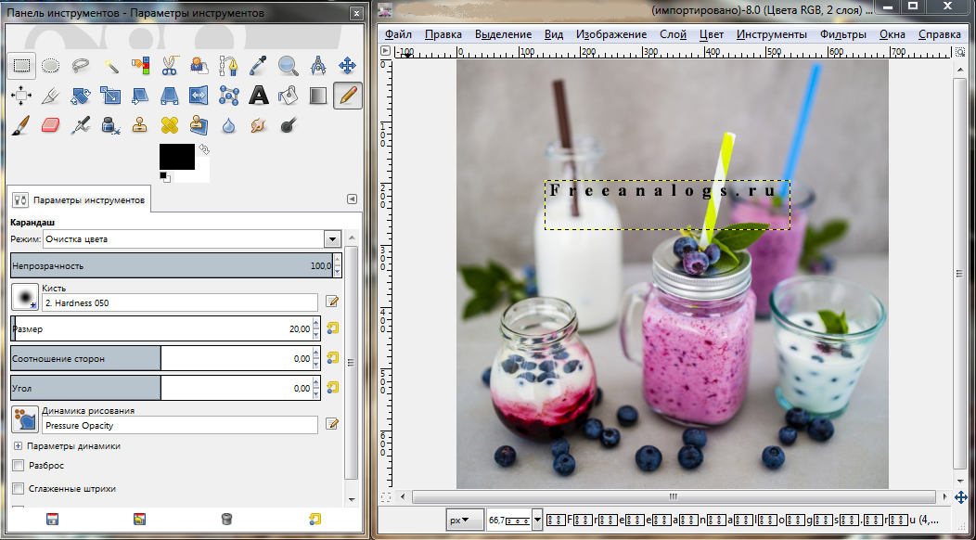976x540 pixels.
Task: Select the Move tool
Action: (x=348, y=65)
